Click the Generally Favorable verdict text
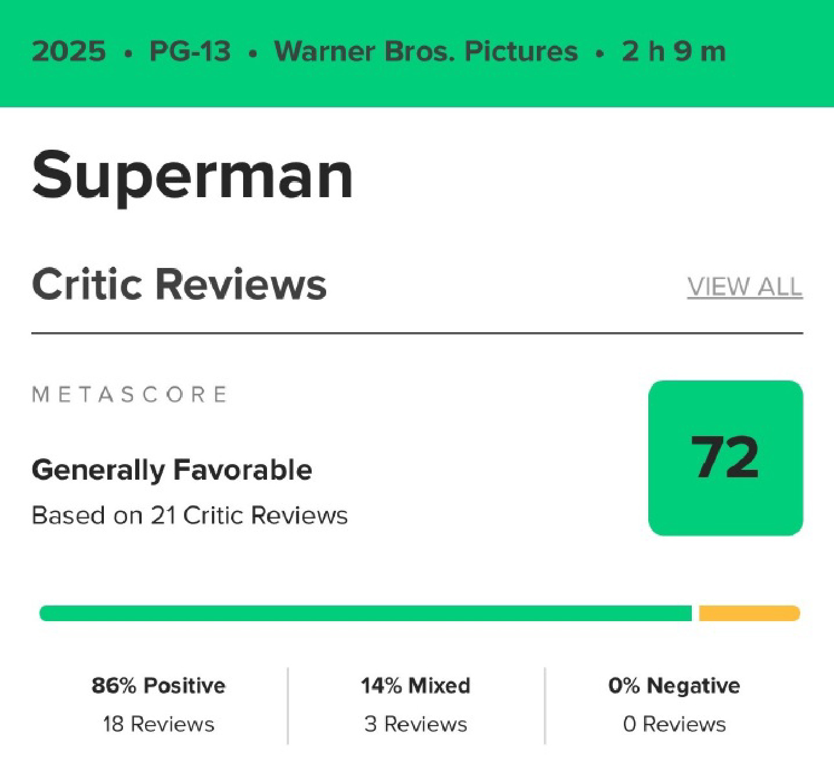 tap(172, 470)
